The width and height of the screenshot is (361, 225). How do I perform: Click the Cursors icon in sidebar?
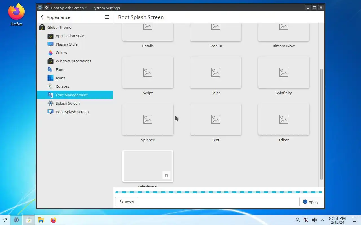pyautogui.click(x=50, y=86)
